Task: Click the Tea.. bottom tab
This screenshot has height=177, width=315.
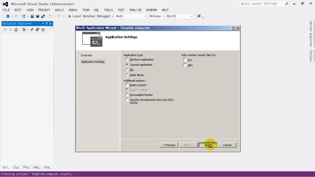Action: (x=47, y=167)
